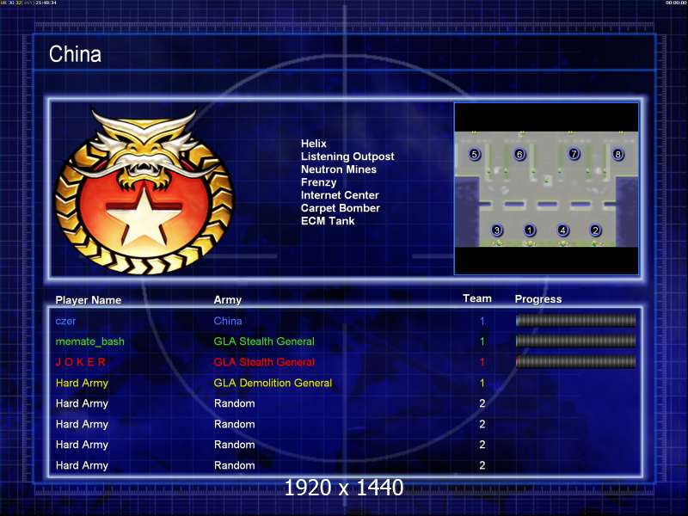Click czer's loading progress bar

pyautogui.click(x=575, y=321)
